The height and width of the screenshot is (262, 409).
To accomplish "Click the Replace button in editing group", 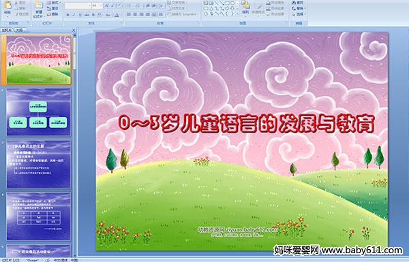I will click(299, 8).
